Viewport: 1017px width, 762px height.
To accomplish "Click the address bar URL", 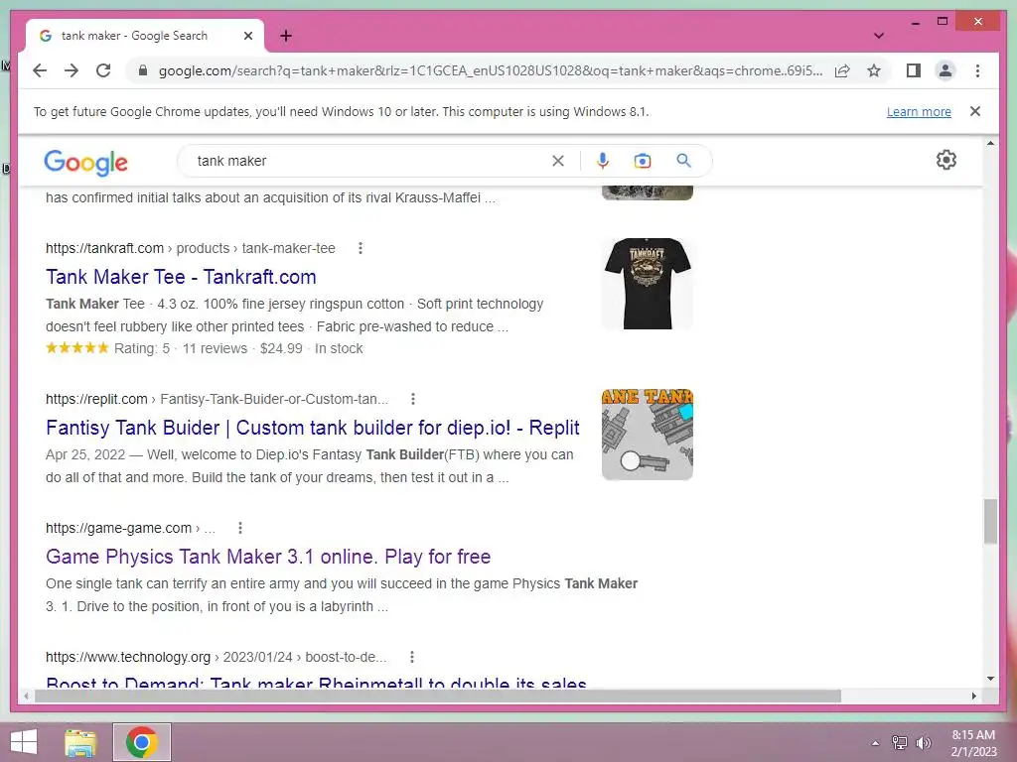I will coord(491,70).
